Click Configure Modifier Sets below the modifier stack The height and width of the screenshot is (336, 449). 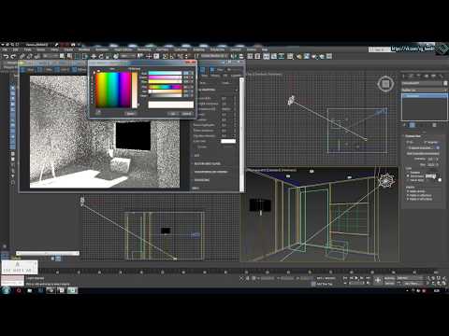tap(434, 125)
